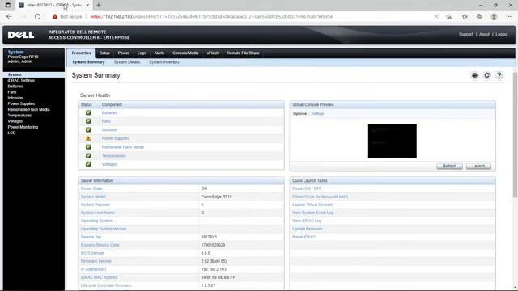518x291 pixels.
Task: Click View System Event Log task
Action: [x=312, y=213]
